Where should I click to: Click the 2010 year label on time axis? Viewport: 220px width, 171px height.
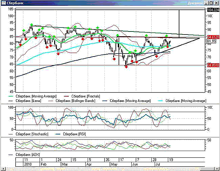click(28, 164)
